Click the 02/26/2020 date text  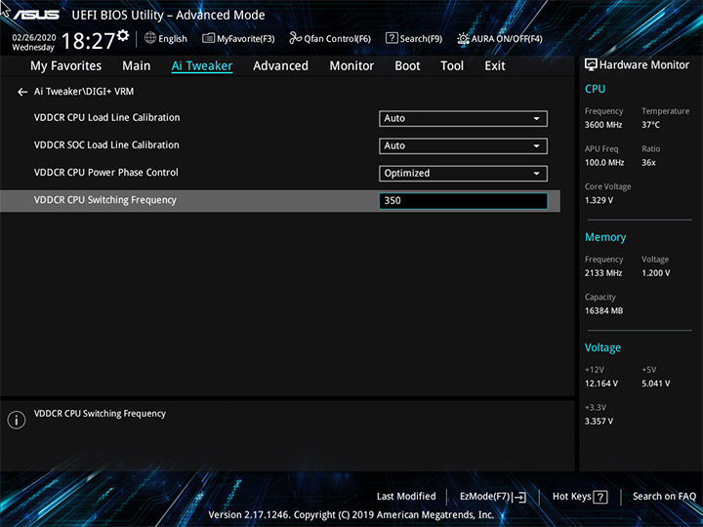(x=34, y=38)
